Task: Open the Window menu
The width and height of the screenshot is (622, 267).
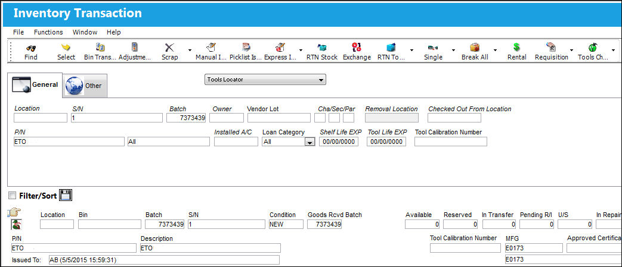Action: (85, 32)
